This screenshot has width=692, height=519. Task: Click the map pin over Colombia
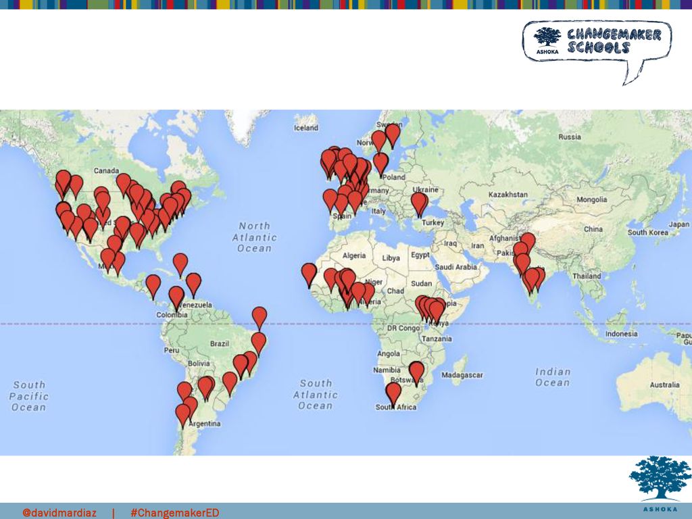coord(176,298)
